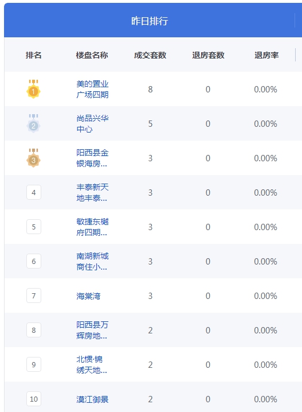
Task: Click the gold first-place medal icon
Action: click(x=34, y=89)
